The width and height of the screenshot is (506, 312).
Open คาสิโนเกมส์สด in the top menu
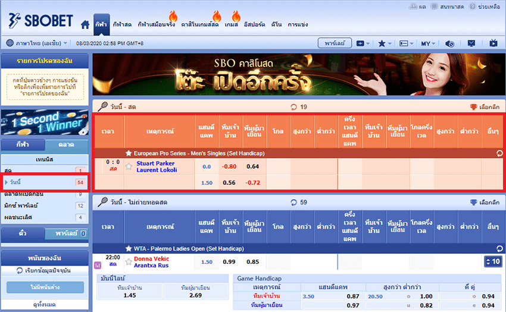pyautogui.click(x=200, y=24)
